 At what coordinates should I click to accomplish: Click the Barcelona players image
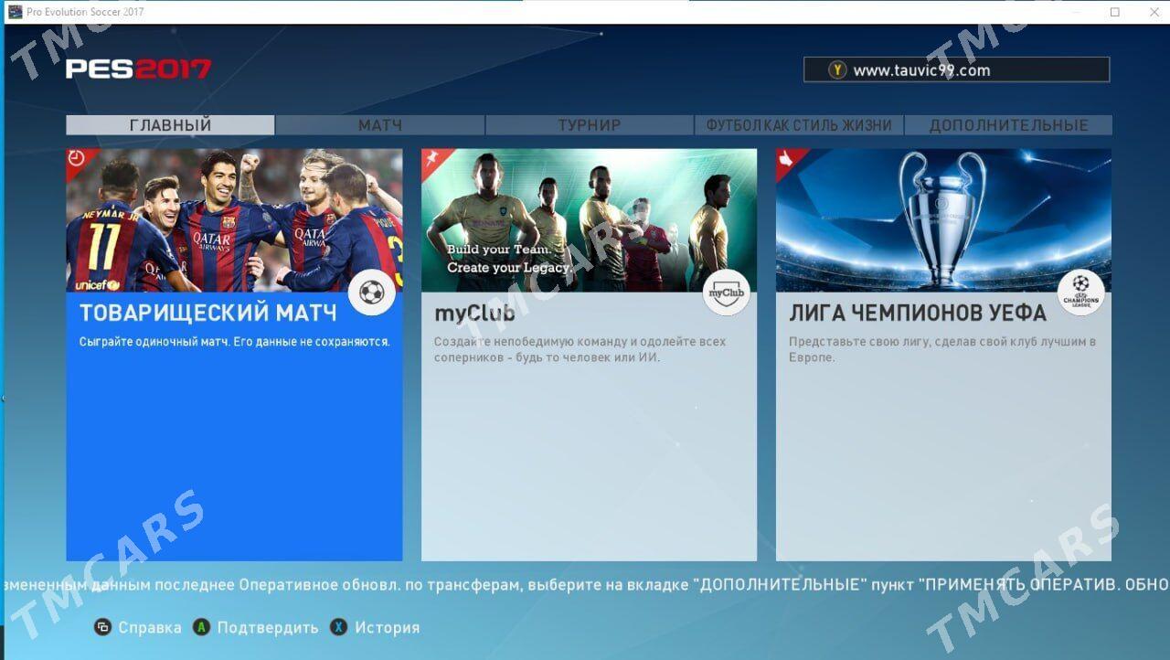tap(234, 220)
